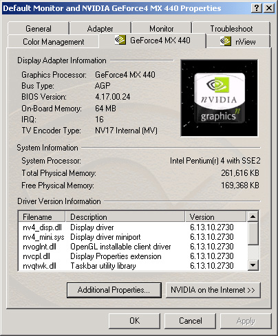The height and width of the screenshot is (336, 278).
Task: Click the IRQ value 16
Action: 99,120
